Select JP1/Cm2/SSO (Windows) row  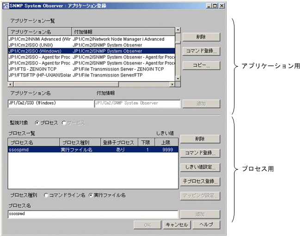tap(92, 51)
